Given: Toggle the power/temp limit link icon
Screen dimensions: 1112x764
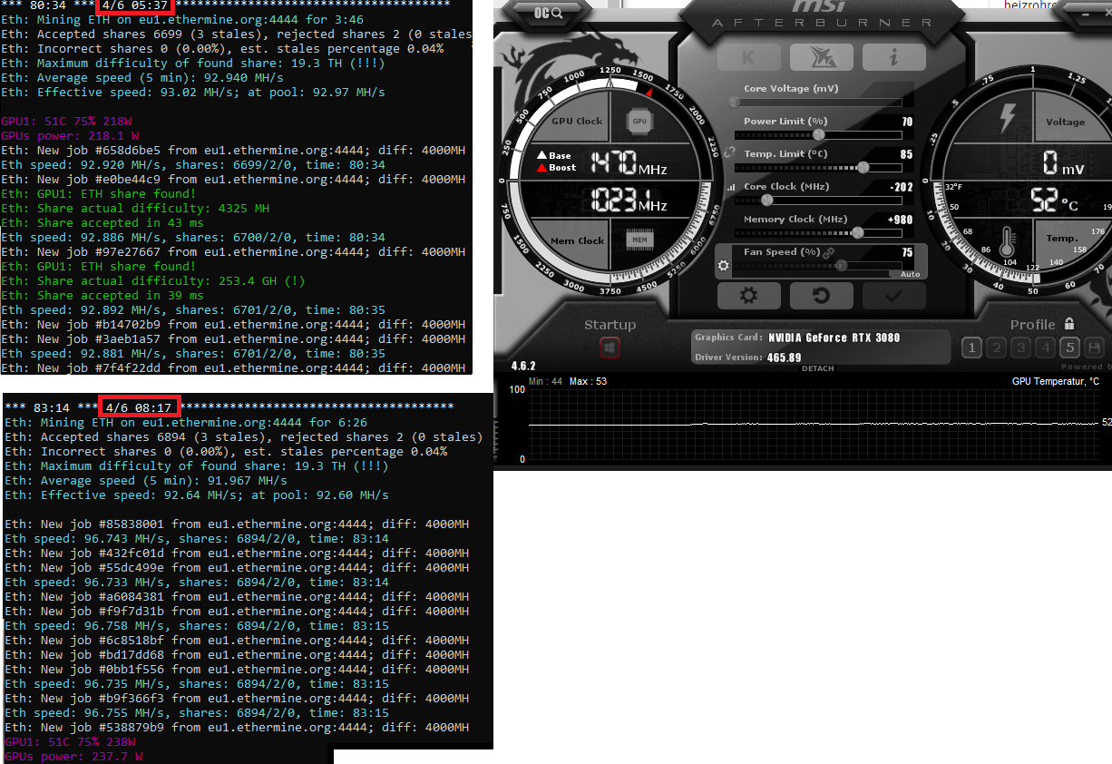Looking at the screenshot, I should coord(729,153).
